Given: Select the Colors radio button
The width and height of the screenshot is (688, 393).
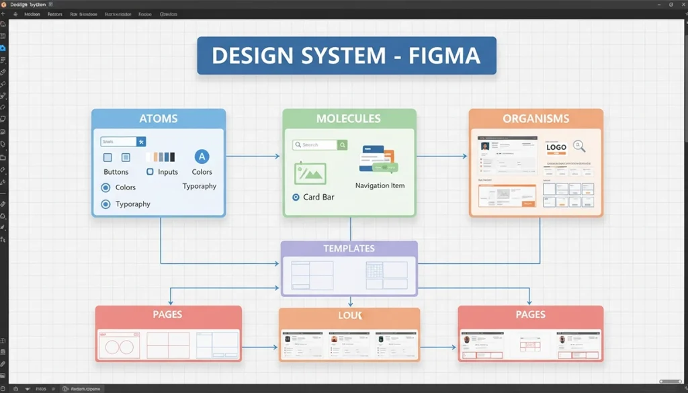Looking at the screenshot, I should click(105, 187).
